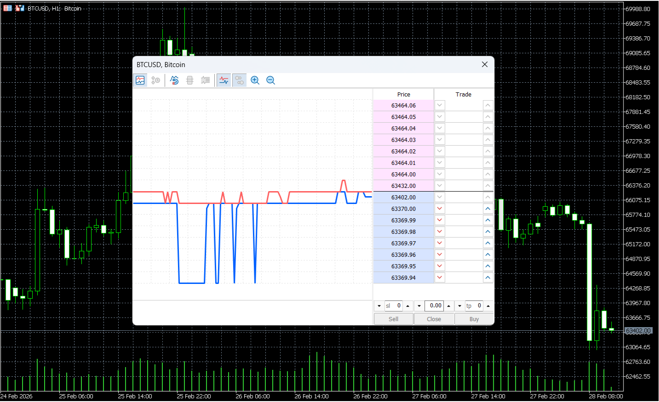
Task: Click the Buy button
Action: (474, 319)
